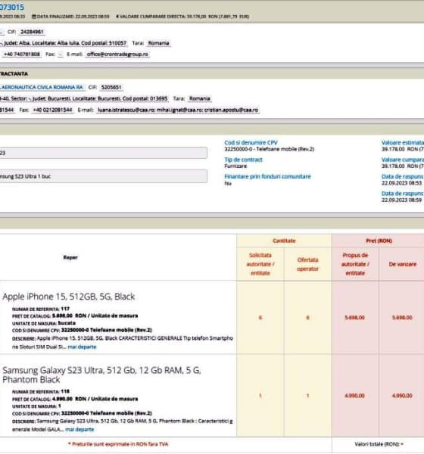Click 'NUMAR DE REFERINTA: 117' line
Image resolution: width=424 pixels, height=454 pixels.
click(x=41, y=309)
